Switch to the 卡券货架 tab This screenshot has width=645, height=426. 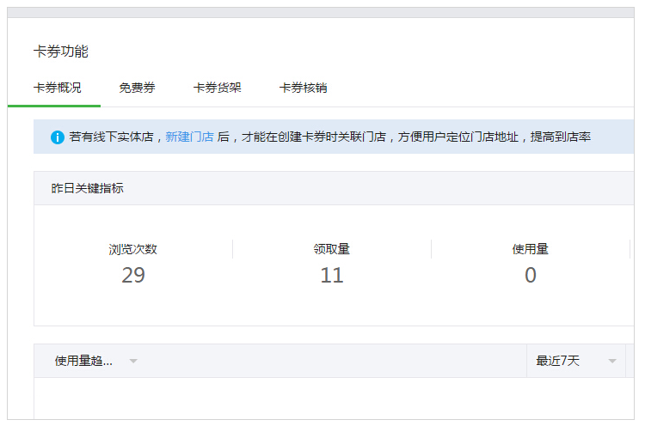(218, 88)
